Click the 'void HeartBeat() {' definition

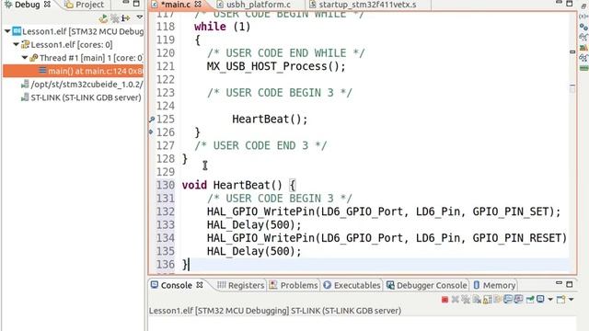pyautogui.click(x=239, y=185)
